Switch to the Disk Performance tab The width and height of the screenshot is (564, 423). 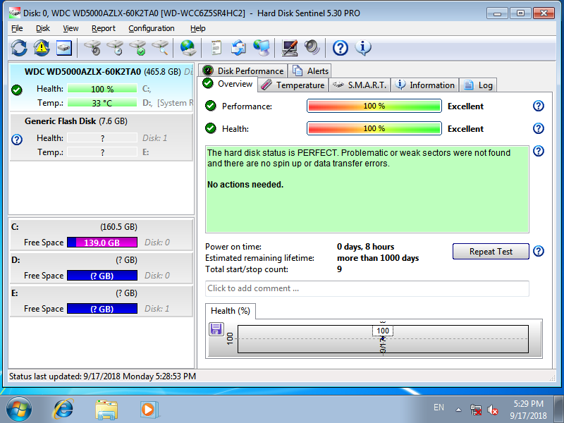click(243, 71)
